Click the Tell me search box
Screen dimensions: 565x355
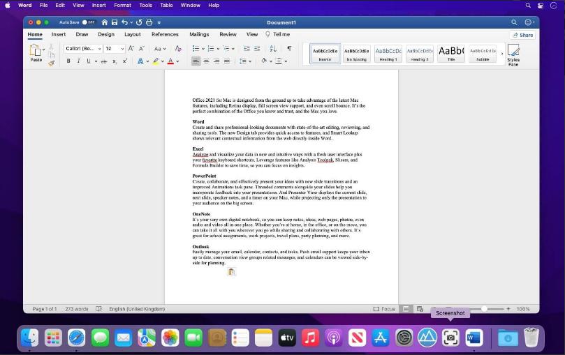pyautogui.click(x=277, y=35)
